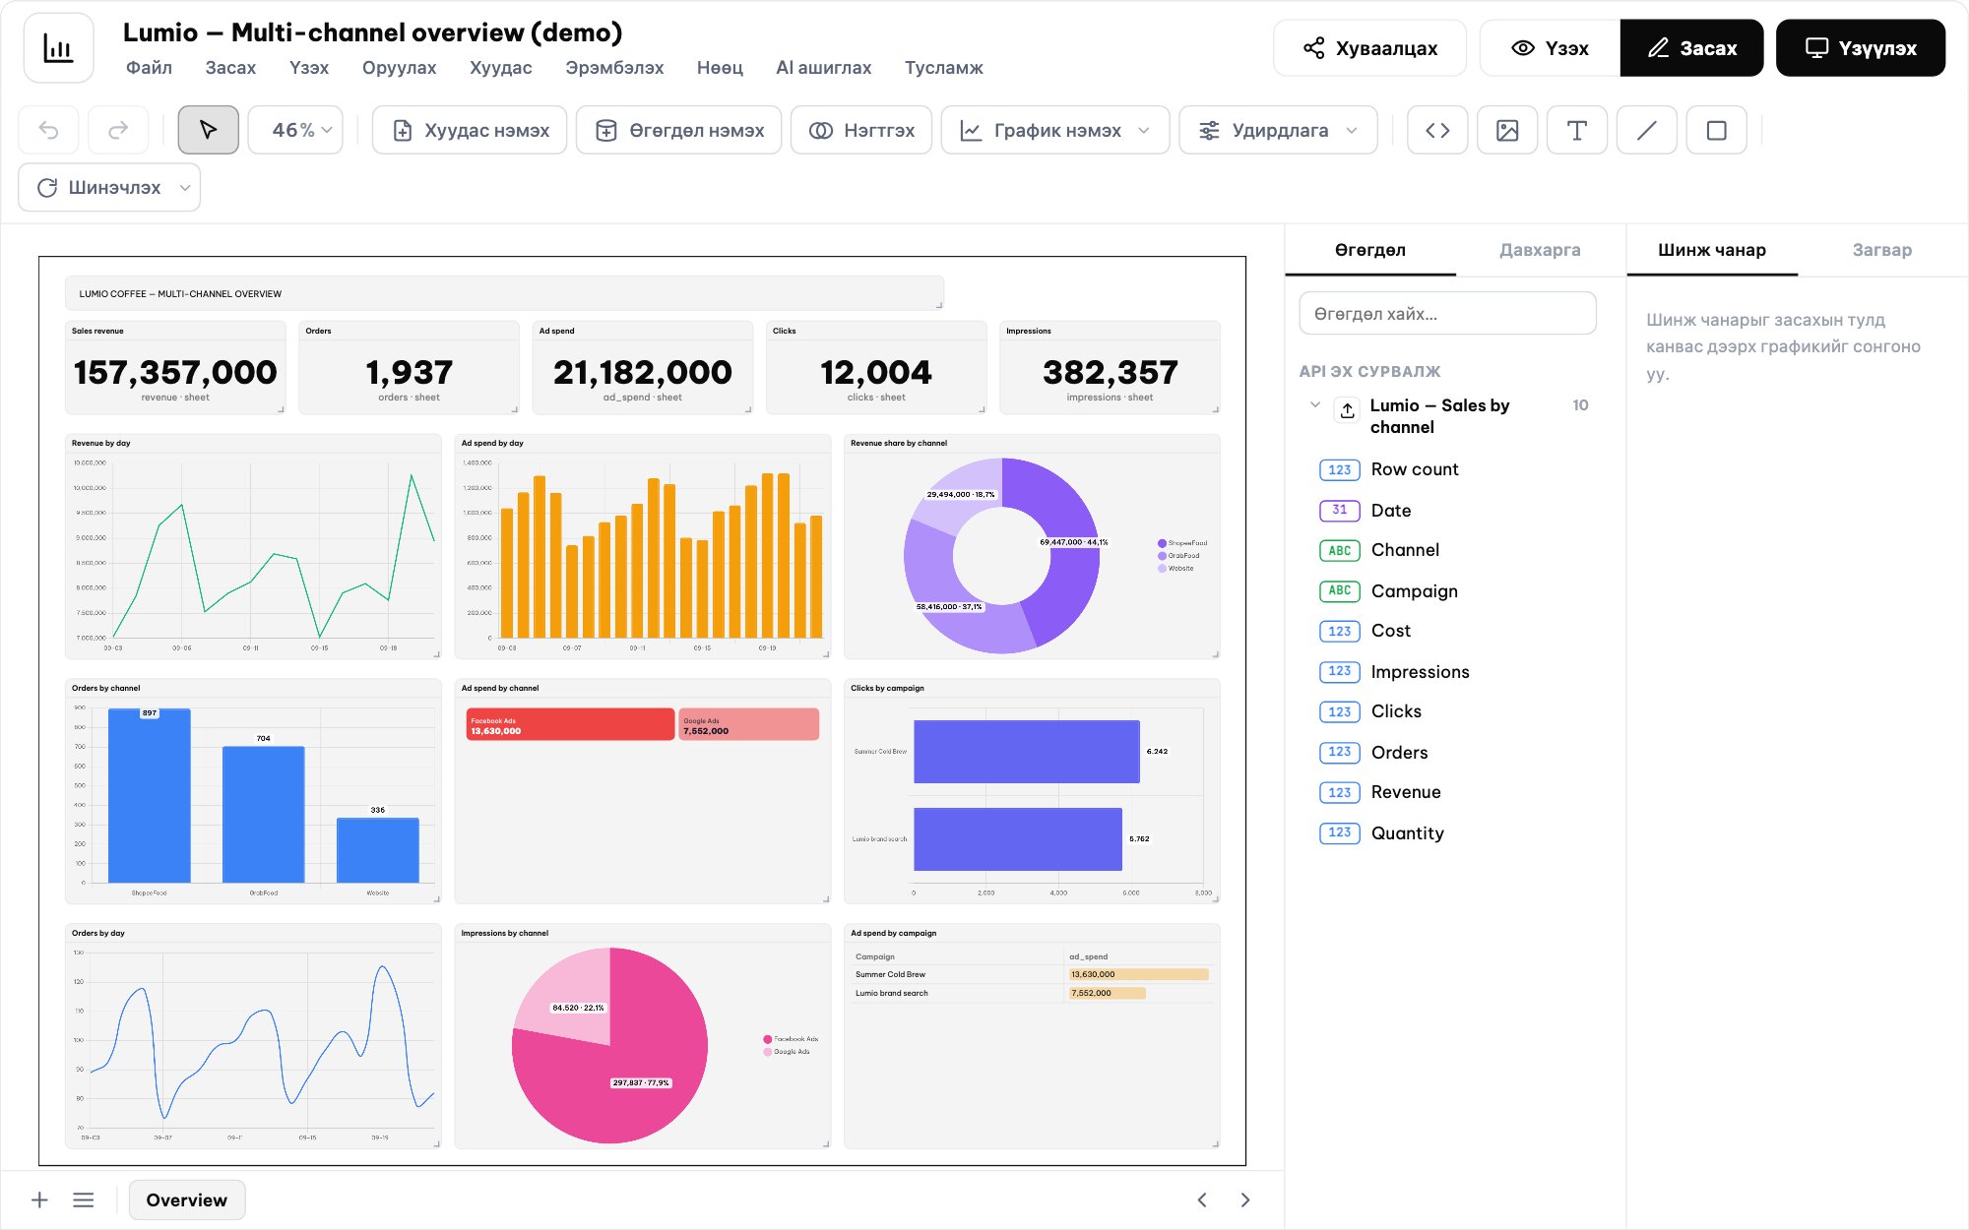Switch to Засах edit mode
The image size is (1969, 1230).
[1692, 48]
